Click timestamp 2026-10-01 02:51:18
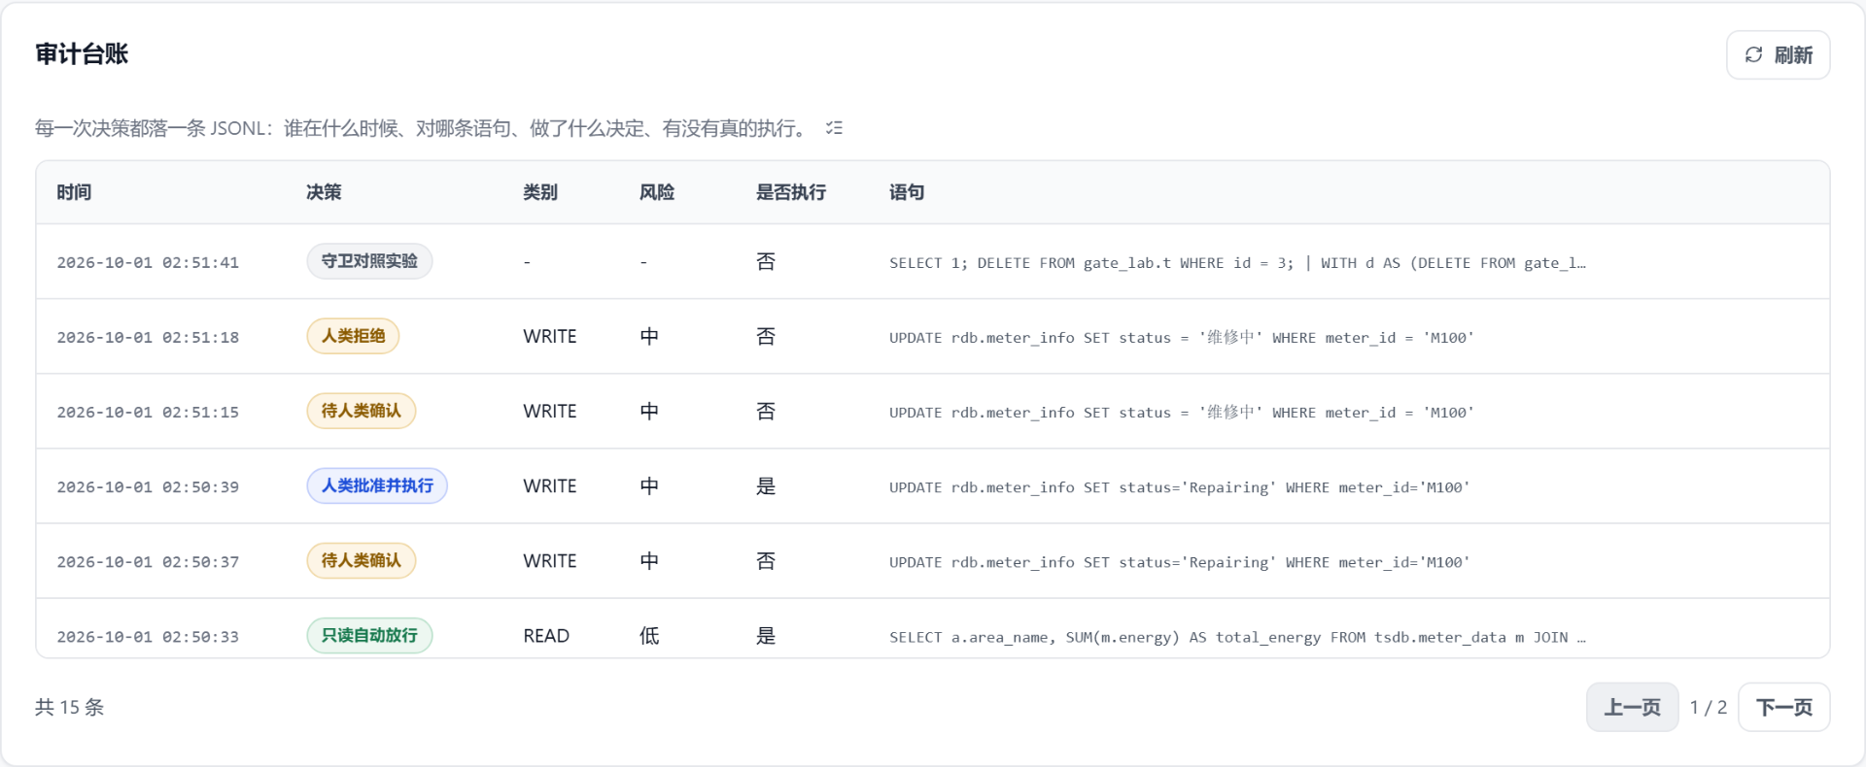This screenshot has width=1866, height=767. click(x=148, y=337)
